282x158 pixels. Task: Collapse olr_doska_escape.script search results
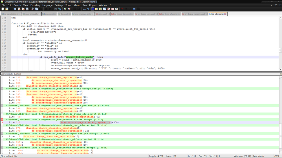click(2, 89)
